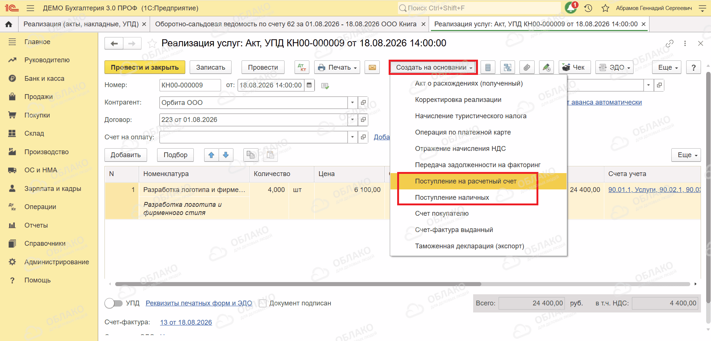The image size is (711, 341).
Task: Expand the ЭДО dropdown menu
Action: pos(614,67)
